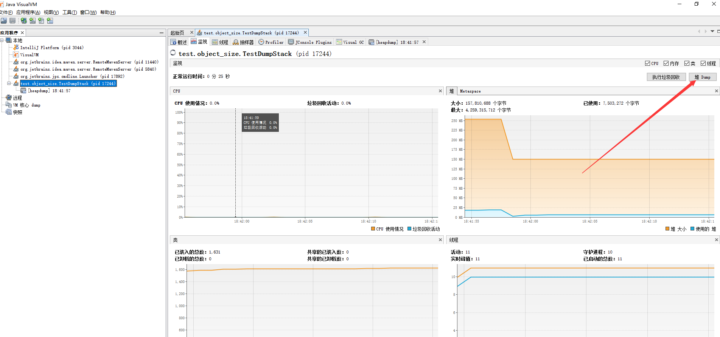Switch to the 概述 tab

tap(179, 42)
